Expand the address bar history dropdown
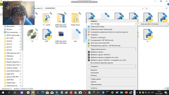Viewport: 169px width, 95px height. point(143,8)
